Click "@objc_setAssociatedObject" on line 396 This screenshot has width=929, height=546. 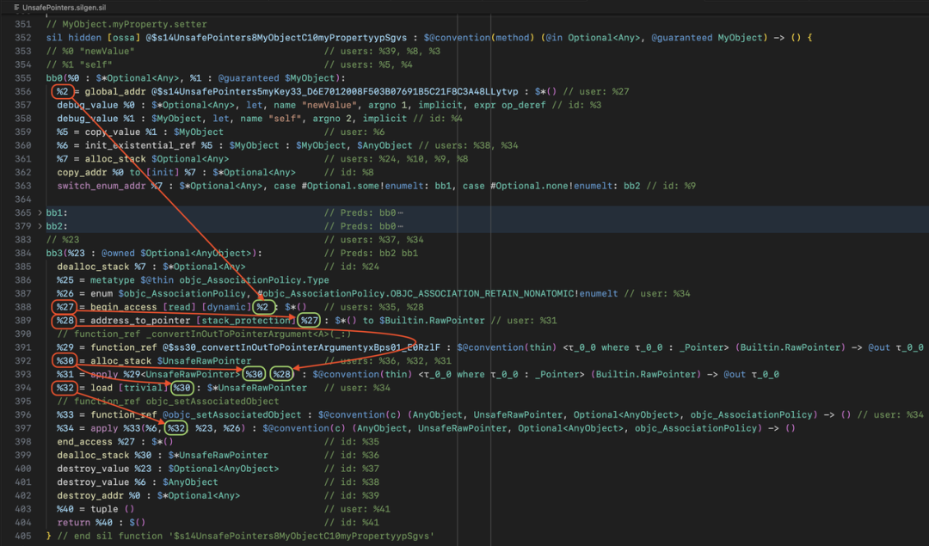pos(232,414)
